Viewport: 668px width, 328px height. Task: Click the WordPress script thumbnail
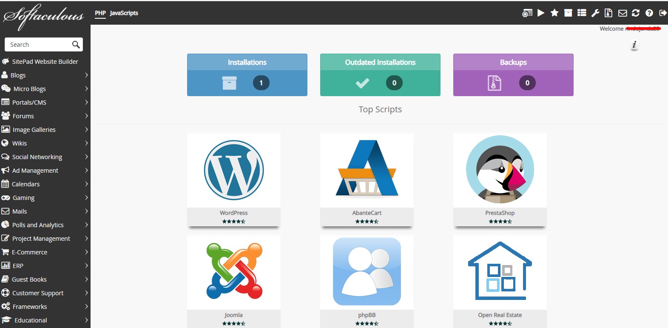point(233,171)
